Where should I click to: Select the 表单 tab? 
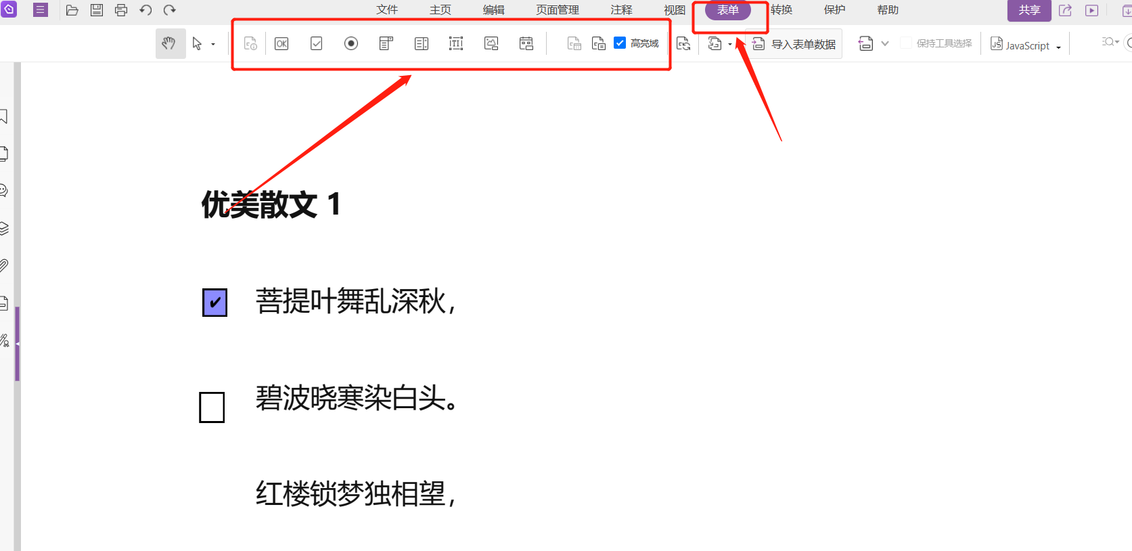pos(728,10)
